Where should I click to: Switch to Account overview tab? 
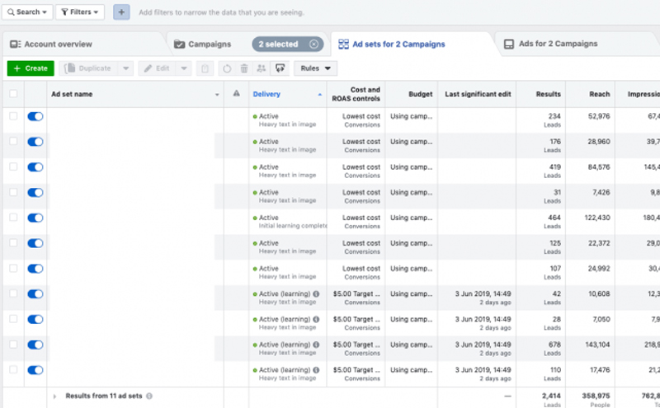(58, 44)
